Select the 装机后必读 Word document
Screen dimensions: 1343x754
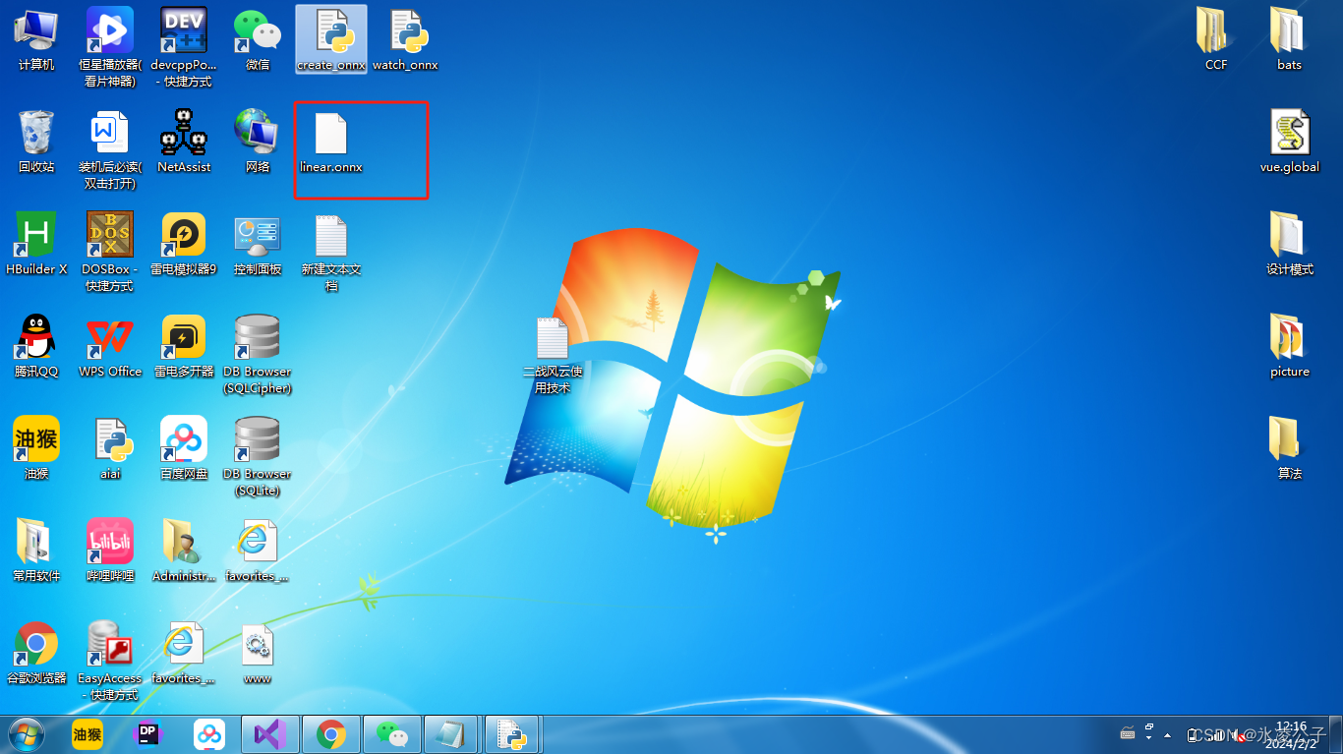coord(110,149)
